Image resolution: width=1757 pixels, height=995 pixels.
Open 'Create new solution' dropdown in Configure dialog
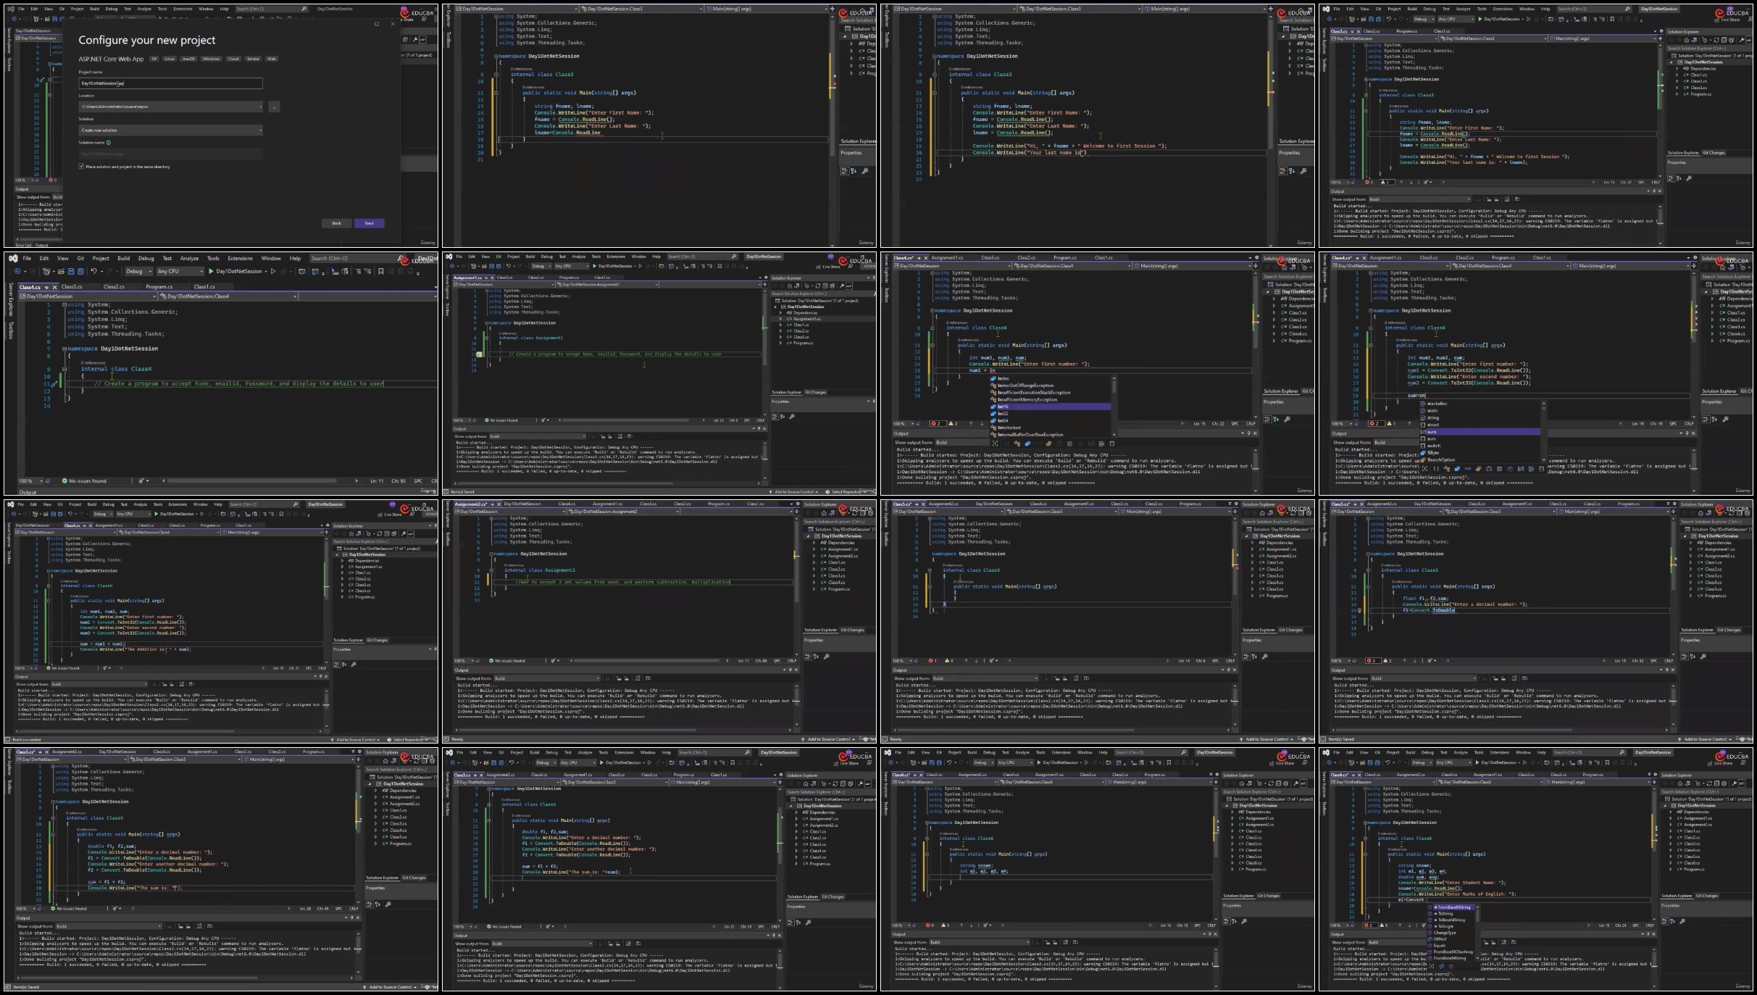click(x=171, y=130)
